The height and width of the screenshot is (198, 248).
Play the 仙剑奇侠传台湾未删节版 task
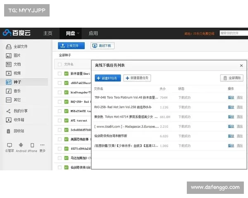(231, 136)
